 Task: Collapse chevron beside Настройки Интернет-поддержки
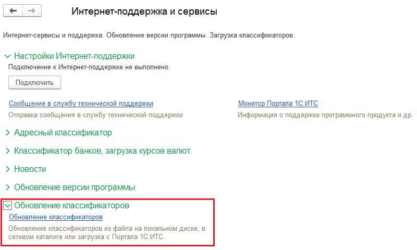(7, 56)
